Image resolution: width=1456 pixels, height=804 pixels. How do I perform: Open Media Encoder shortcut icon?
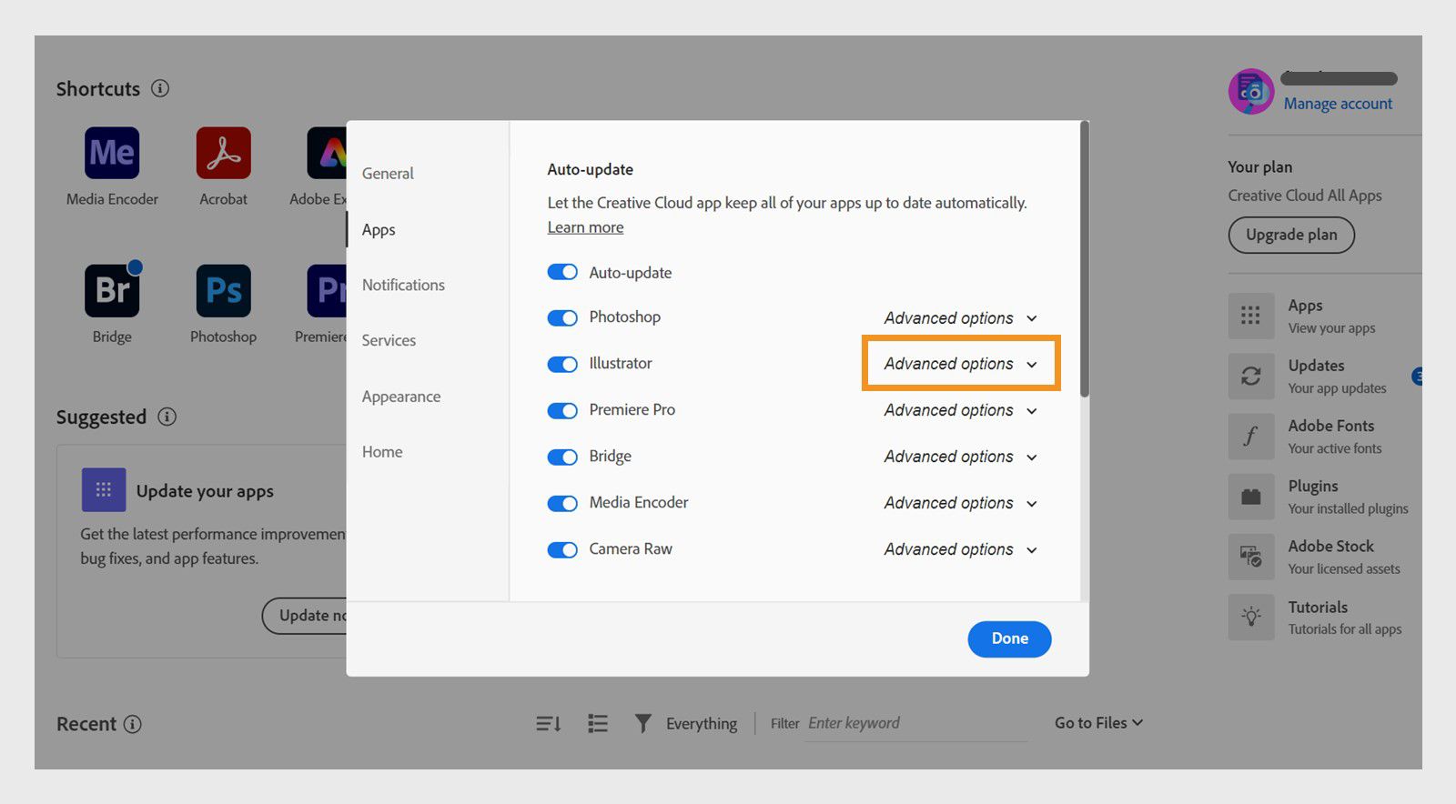(112, 153)
